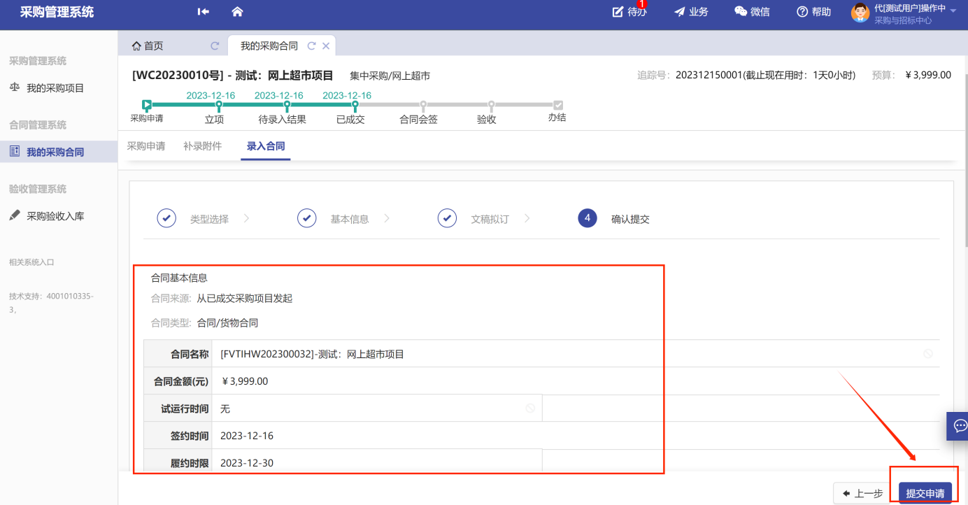Viewport: 968px width, 505px height.
Task: Open the 待办 to-do notifications
Action: coord(629,12)
